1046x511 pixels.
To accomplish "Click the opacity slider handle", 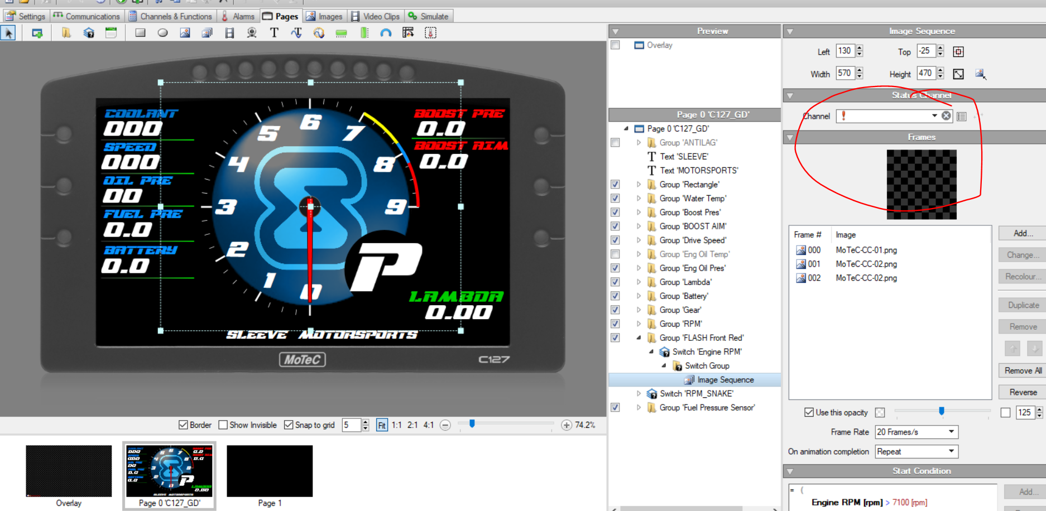I will [942, 411].
